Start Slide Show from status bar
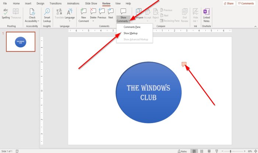 click(x=217, y=151)
